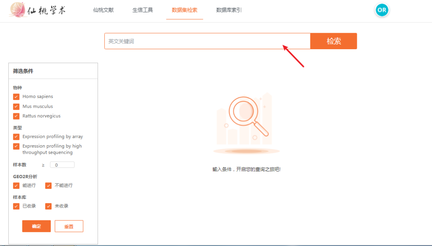
Task: Select the 数据集检索 tab
Action: click(x=184, y=10)
